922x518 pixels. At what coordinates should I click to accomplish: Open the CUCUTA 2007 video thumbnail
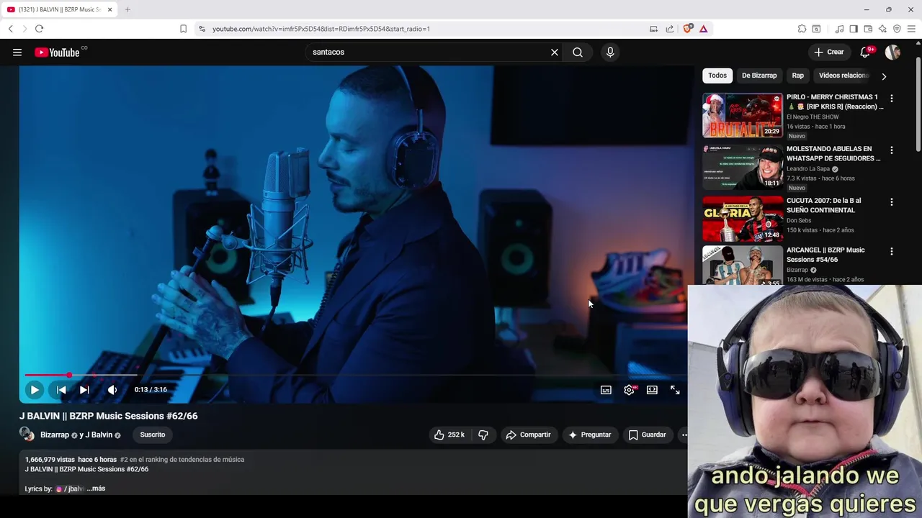coord(742,219)
